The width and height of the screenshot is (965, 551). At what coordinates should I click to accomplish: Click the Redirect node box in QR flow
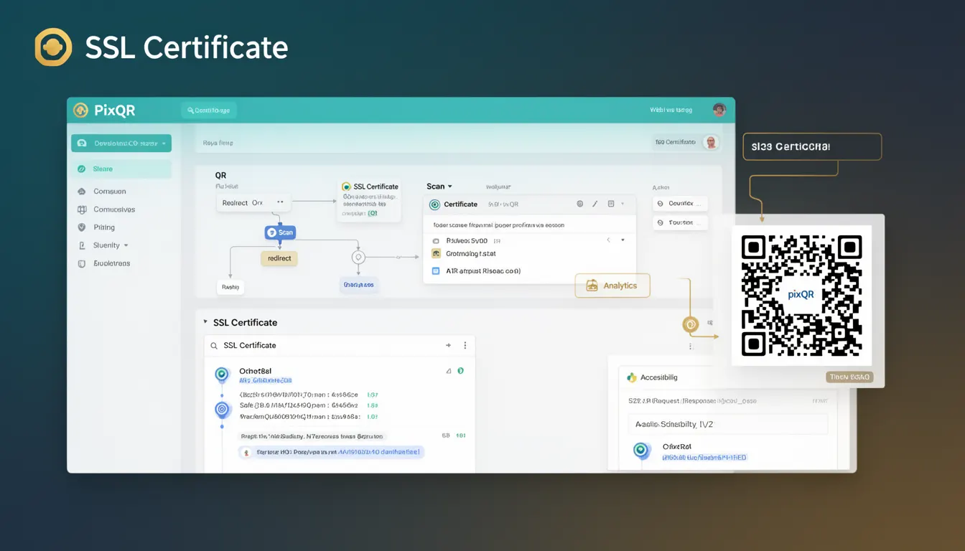(x=253, y=203)
